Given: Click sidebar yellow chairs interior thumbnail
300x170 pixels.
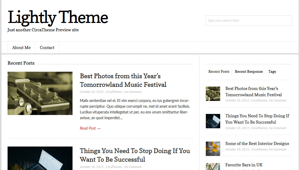Looking at the screenshot, I should pos(213,149).
